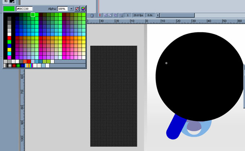Open the Alpha percentage dropdown arrow

click(71, 9)
